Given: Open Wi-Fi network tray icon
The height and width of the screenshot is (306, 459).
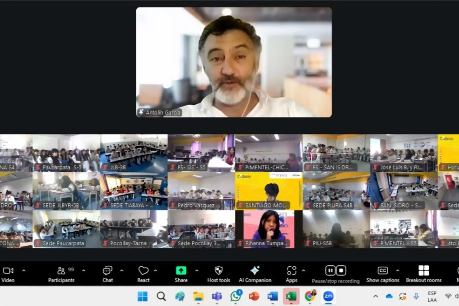Looking at the screenshot, I should pyautogui.click(x=448, y=296).
